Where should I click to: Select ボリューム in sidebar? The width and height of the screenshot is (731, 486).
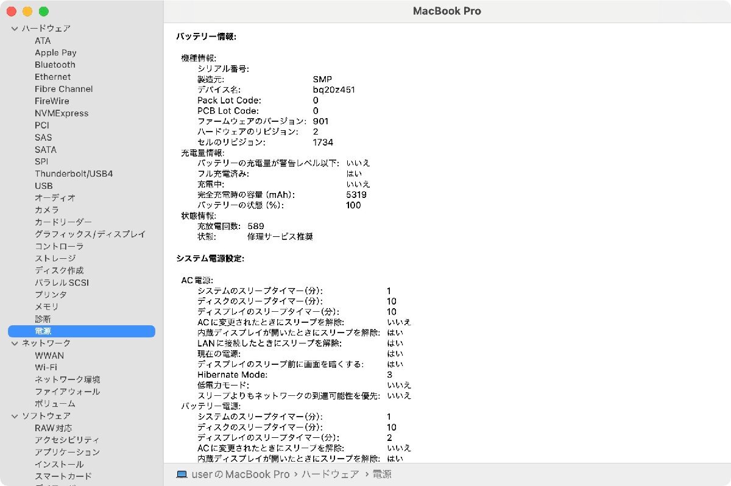[55, 404]
